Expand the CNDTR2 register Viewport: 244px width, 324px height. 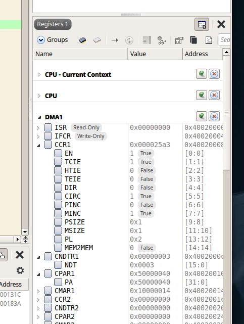38,308
